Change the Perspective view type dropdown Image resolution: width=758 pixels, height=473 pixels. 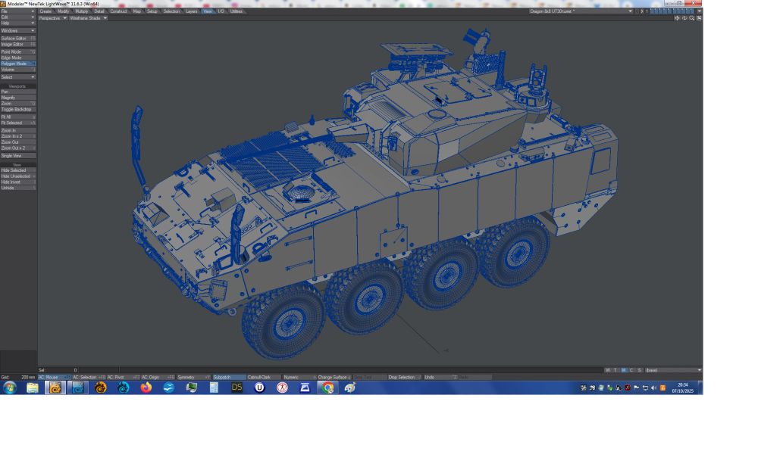coord(53,18)
